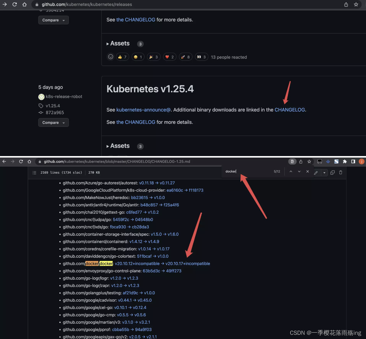Focus the upper browser's github.com address bar
This screenshot has width=366, height=339.
[x=186, y=4]
